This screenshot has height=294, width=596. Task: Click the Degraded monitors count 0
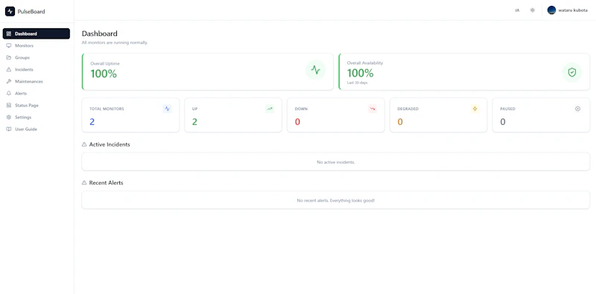(400, 122)
